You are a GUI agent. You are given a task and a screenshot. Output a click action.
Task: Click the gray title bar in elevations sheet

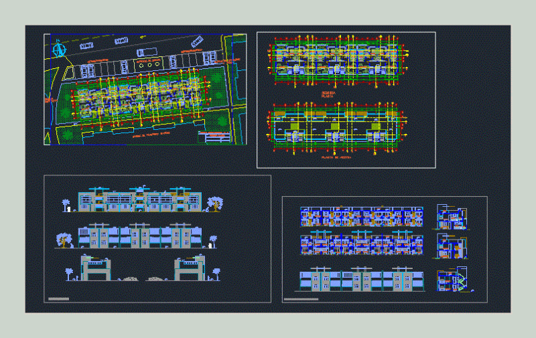click(59, 299)
